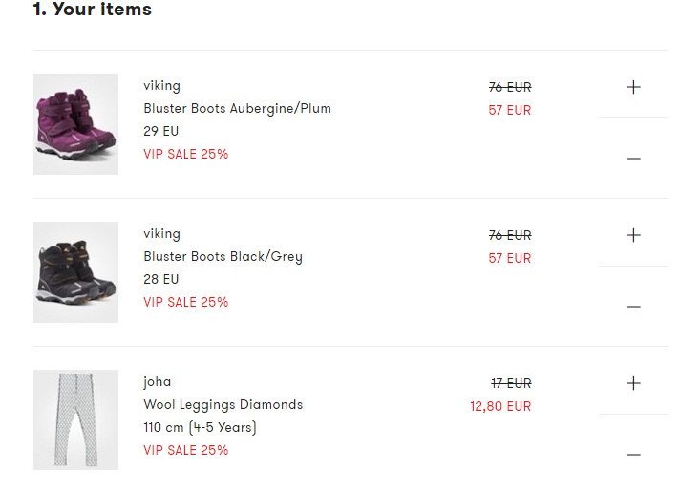Reduce quantity of Wool Leggings Diamonds
The width and height of the screenshot is (680, 491).
pyautogui.click(x=633, y=455)
